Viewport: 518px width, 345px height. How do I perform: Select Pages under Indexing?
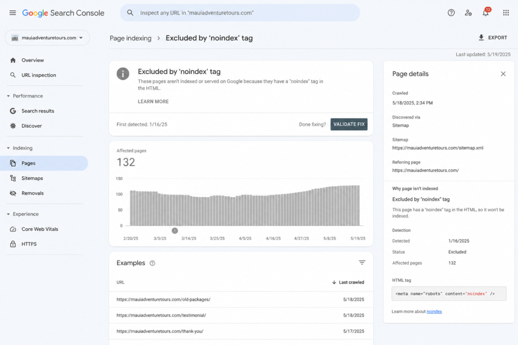point(45,163)
